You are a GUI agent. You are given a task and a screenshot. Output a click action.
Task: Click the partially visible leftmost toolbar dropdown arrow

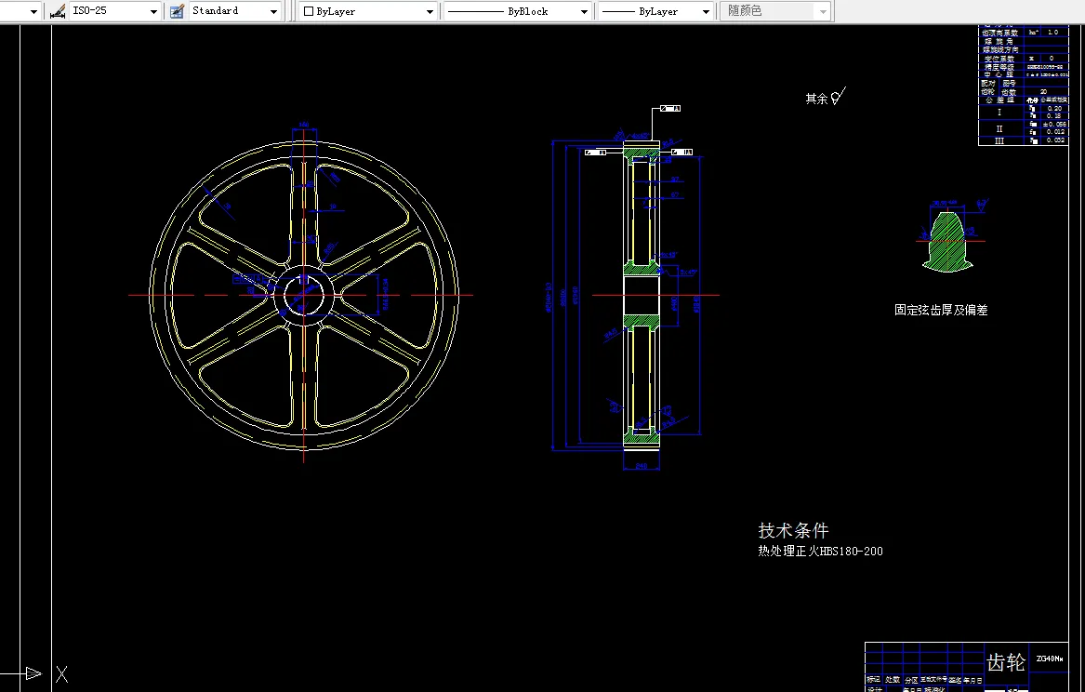click(33, 12)
